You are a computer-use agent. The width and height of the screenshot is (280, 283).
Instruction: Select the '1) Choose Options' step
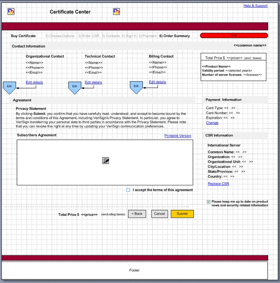tap(60, 36)
